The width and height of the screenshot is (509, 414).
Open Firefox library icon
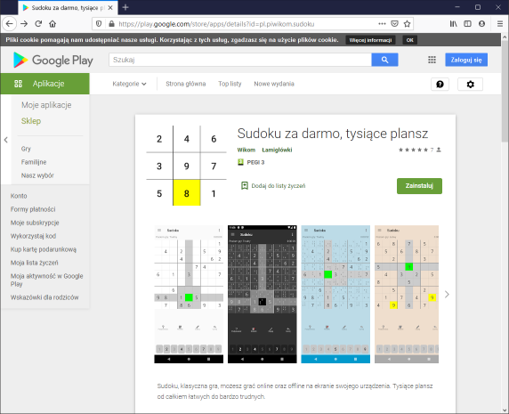pyautogui.click(x=454, y=24)
